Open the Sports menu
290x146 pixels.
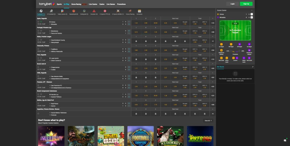point(59,4)
